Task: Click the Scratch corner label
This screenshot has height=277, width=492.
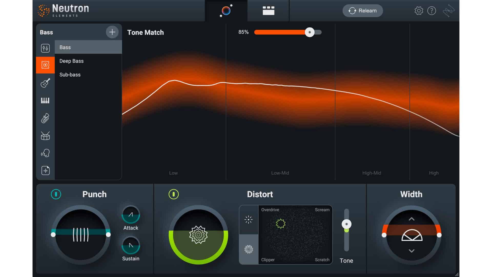Action: [322, 260]
